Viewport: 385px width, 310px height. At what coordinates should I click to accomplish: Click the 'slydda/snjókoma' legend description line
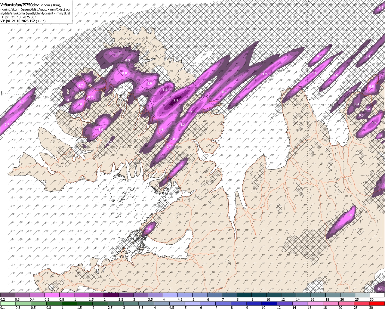click(x=36, y=13)
